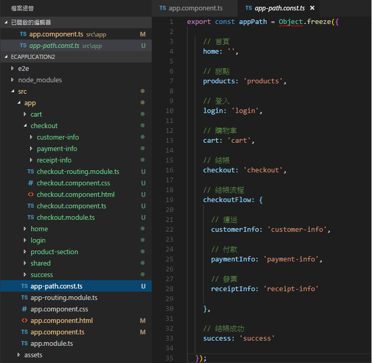The image size is (372, 363).
Task: Expand the shared folder
Action: (25, 263)
